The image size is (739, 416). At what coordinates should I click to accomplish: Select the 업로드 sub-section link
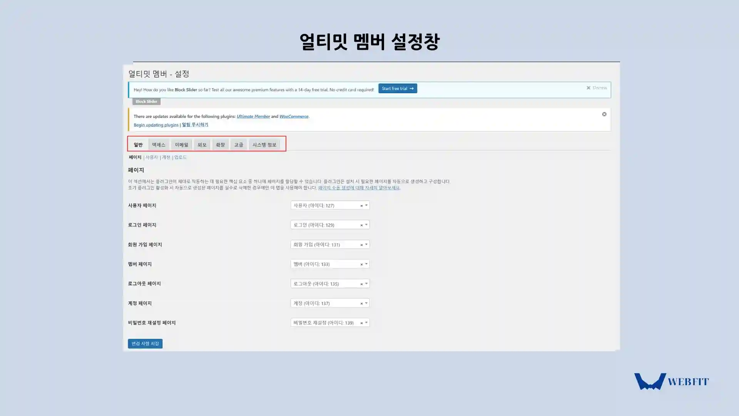181,158
